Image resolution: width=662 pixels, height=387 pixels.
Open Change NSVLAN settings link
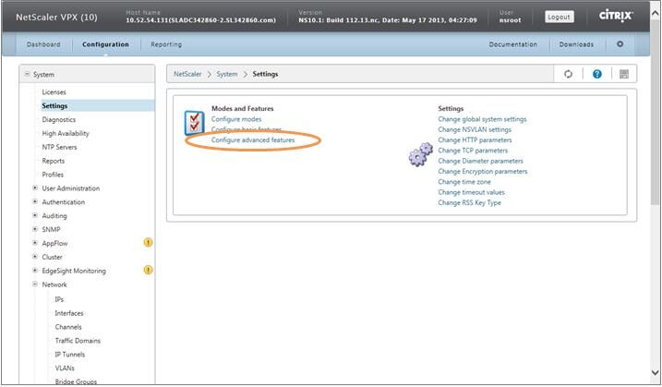click(x=475, y=129)
